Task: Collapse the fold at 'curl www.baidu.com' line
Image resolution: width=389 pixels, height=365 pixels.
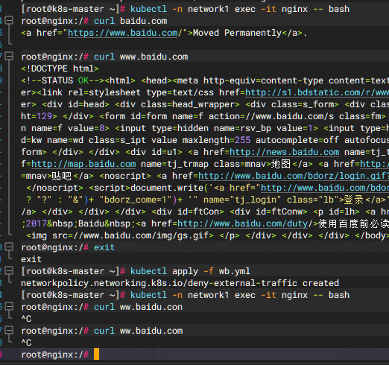Action: coord(9,56)
